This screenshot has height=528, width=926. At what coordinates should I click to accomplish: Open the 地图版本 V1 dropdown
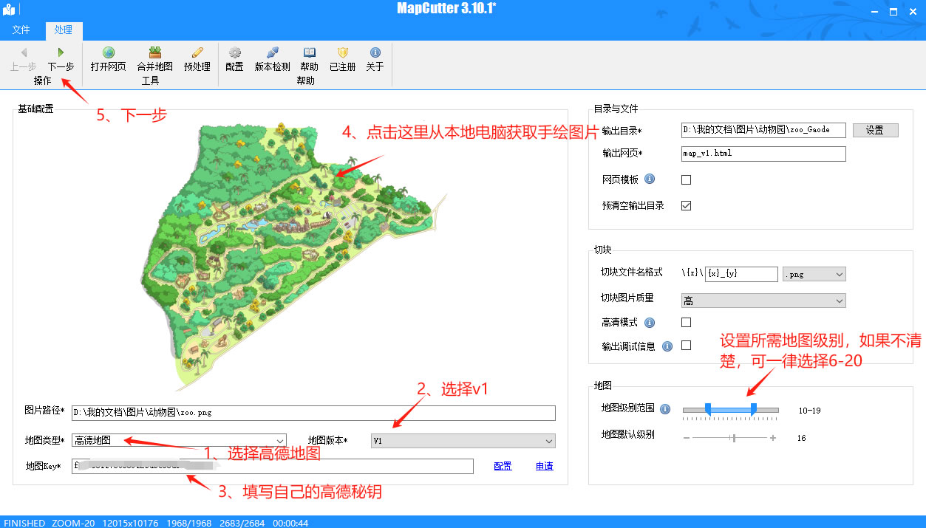point(463,440)
